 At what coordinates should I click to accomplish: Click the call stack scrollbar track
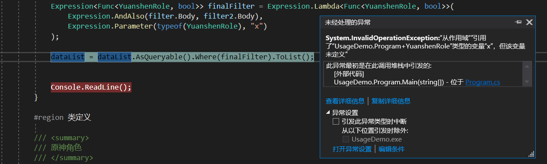[x=527, y=74]
